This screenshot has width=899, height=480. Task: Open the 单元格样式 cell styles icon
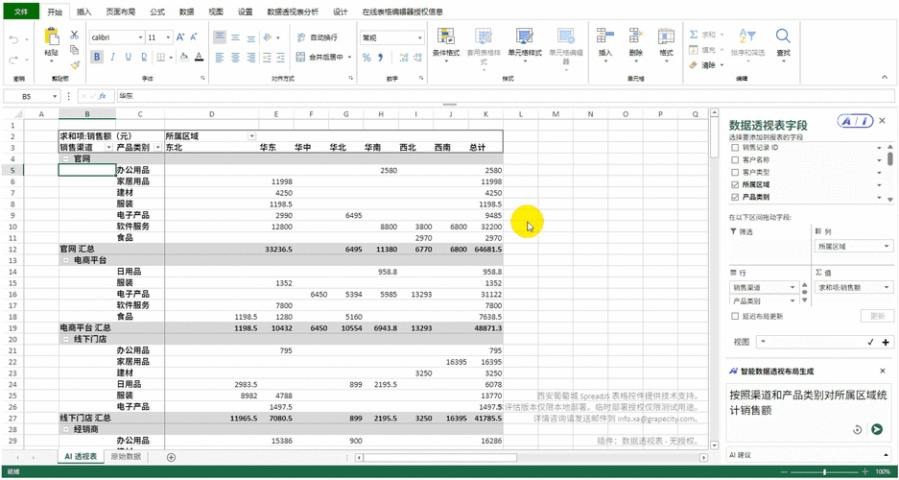click(x=525, y=36)
